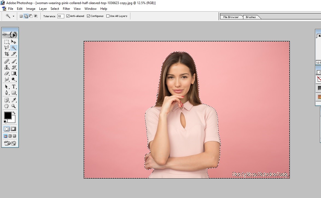Select the Rectangle shape tool

(x=13, y=93)
